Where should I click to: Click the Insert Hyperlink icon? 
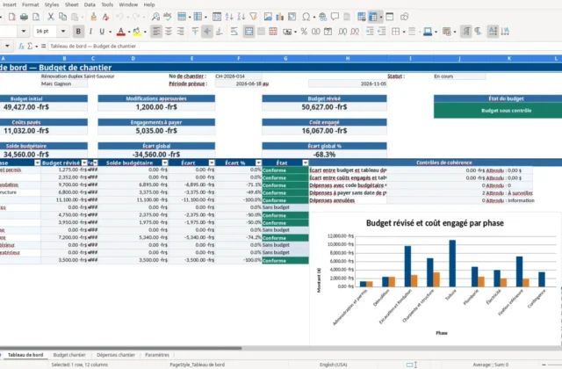(x=322, y=17)
